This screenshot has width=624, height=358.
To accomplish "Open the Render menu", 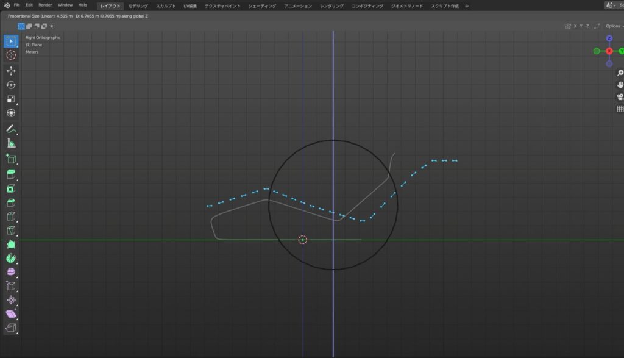I will (x=45, y=5).
